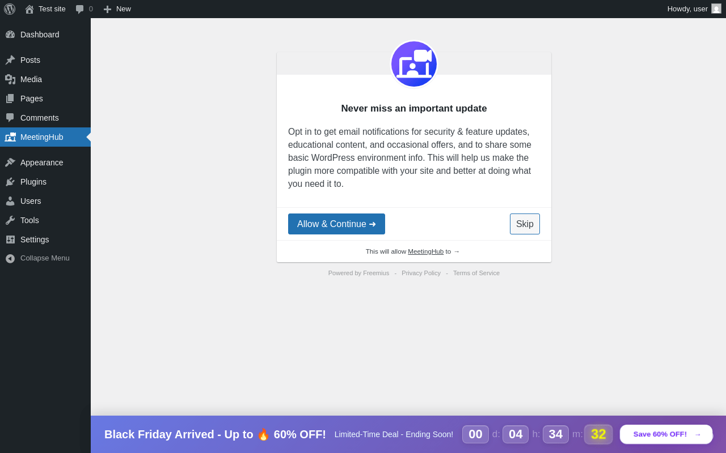Open the Test site home icon
726x453 pixels.
(x=29, y=9)
